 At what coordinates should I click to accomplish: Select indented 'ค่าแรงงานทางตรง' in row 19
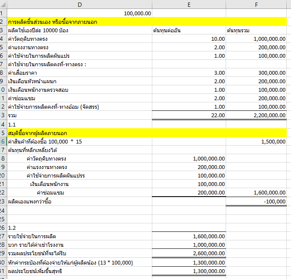[x=79, y=167]
